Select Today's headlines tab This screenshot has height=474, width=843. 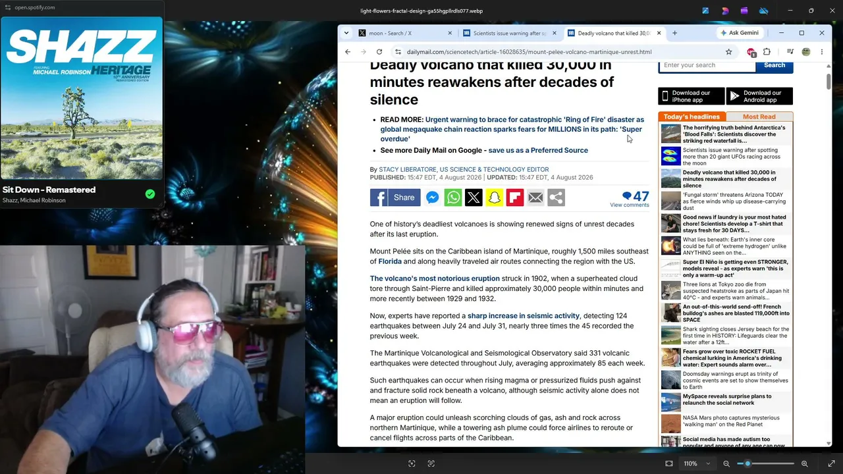tap(692, 117)
